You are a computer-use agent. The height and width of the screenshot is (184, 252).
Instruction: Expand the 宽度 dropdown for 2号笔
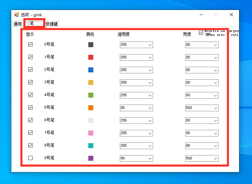202,70
